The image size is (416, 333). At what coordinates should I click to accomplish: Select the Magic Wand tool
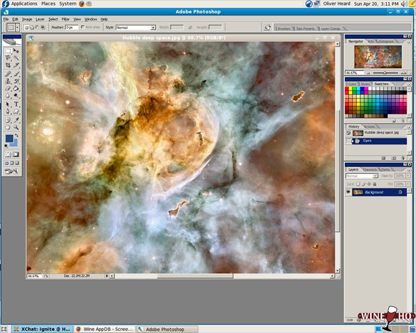point(16,58)
